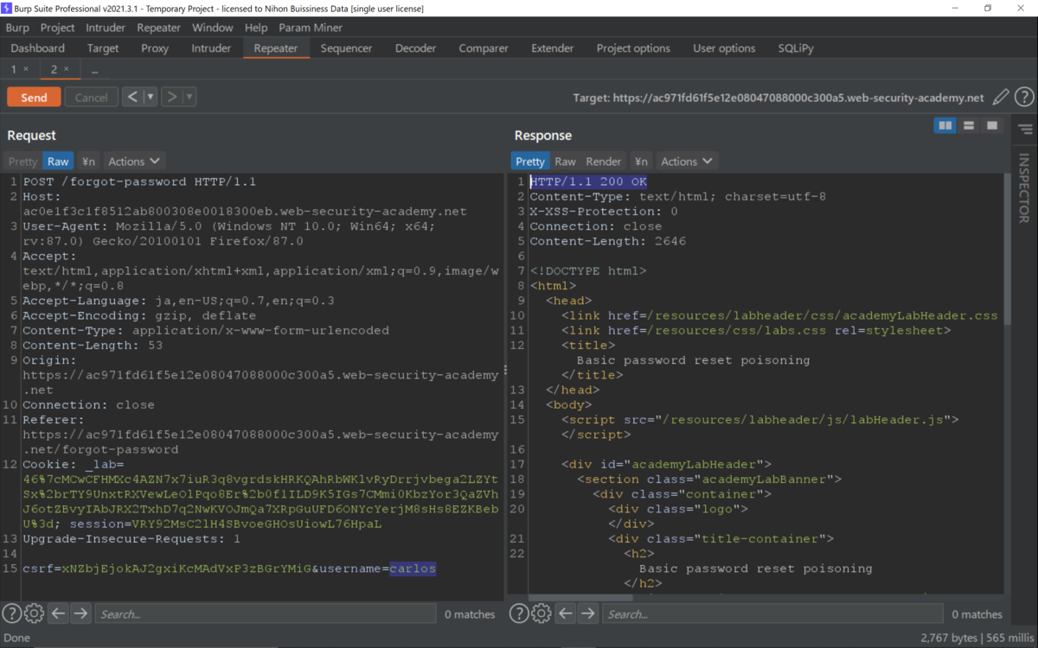Switch to the Target tab

(103, 48)
